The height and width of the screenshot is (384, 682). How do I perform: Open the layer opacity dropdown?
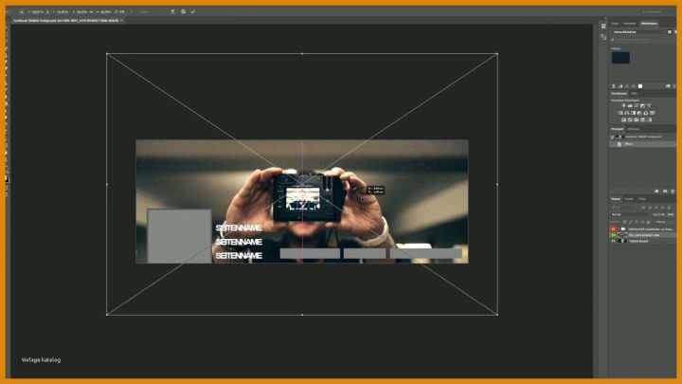(x=671, y=214)
